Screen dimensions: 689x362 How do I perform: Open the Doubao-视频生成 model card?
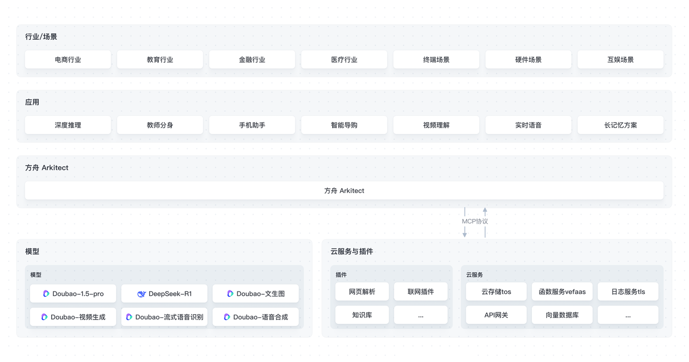73,317
